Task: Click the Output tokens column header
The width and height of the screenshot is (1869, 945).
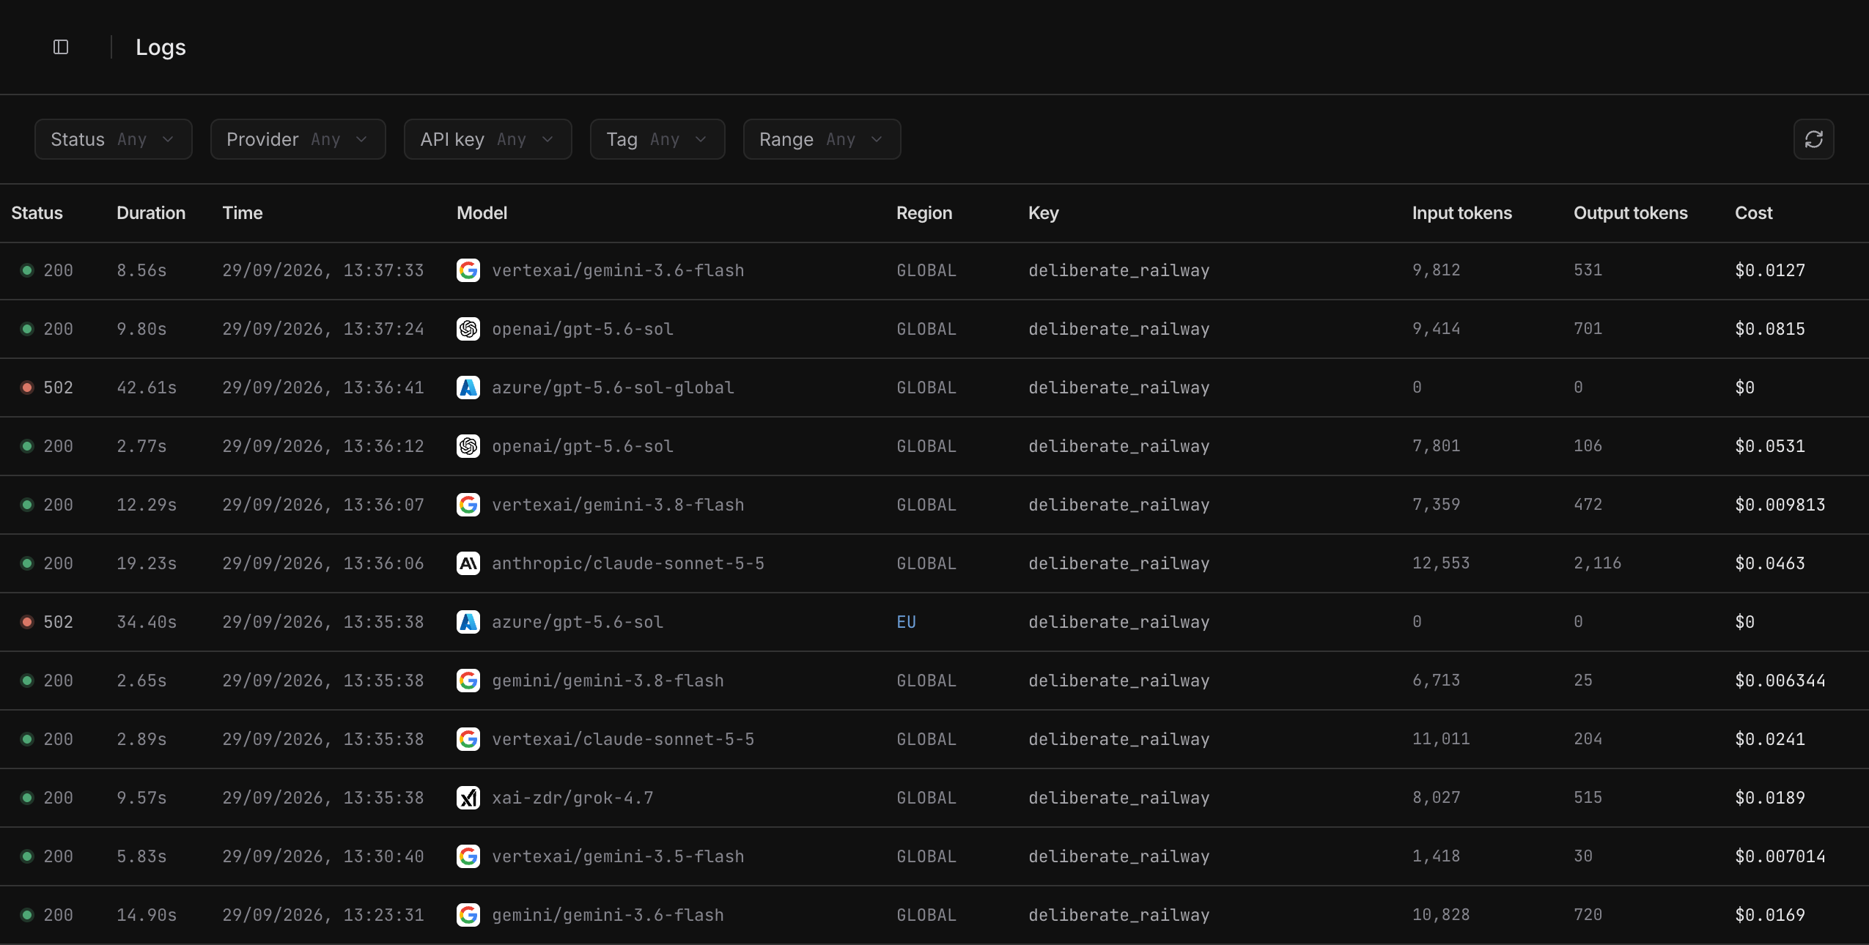Action: coord(1631,213)
